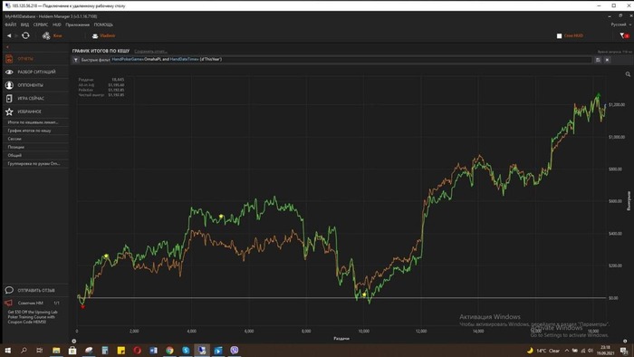Click the refresh database icon
This screenshot has height=357, width=634.
point(25,35)
